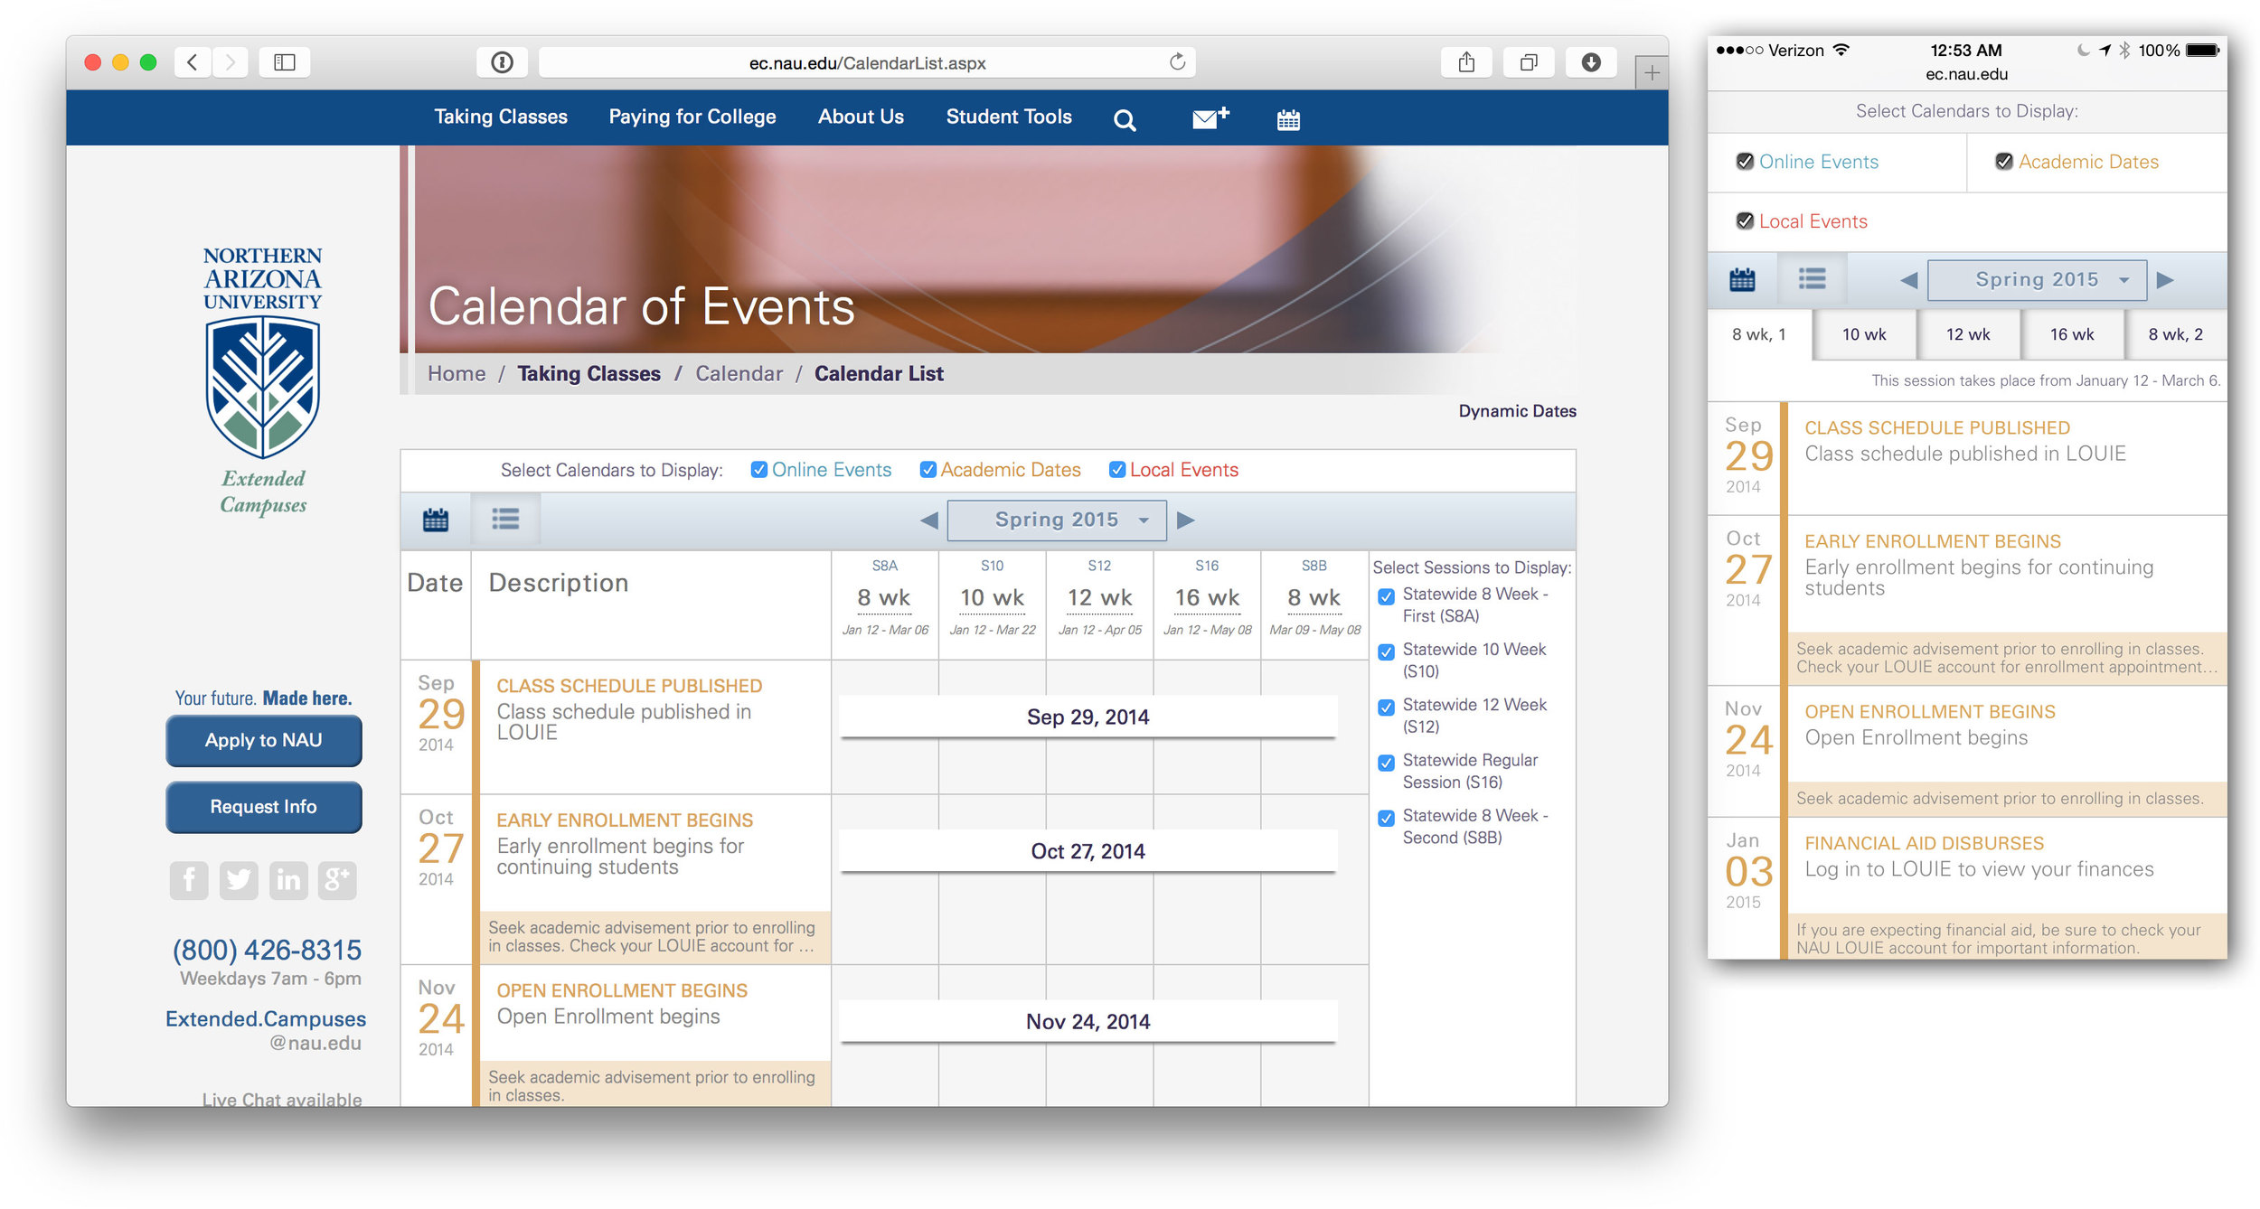Image resolution: width=2260 pixels, height=1209 pixels.
Task: Tap previous term arrow in mobile panel
Action: (1908, 280)
